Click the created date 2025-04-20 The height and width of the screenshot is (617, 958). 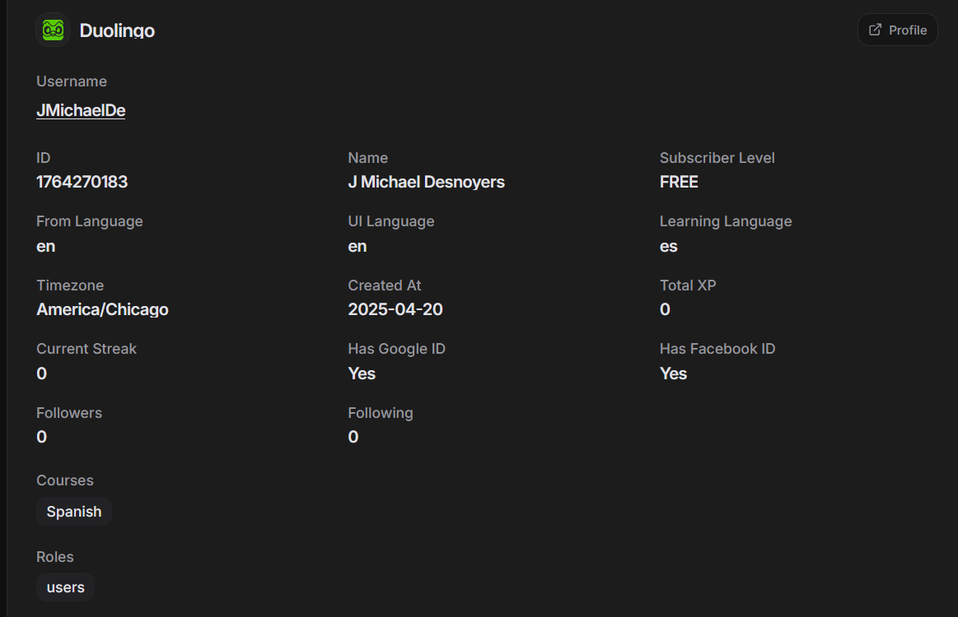click(x=395, y=309)
